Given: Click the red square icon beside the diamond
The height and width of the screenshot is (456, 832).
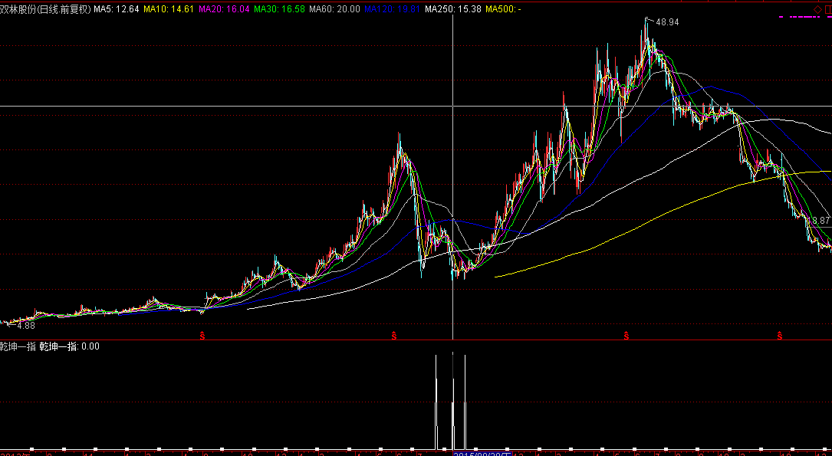Looking at the screenshot, I should pos(828,9).
